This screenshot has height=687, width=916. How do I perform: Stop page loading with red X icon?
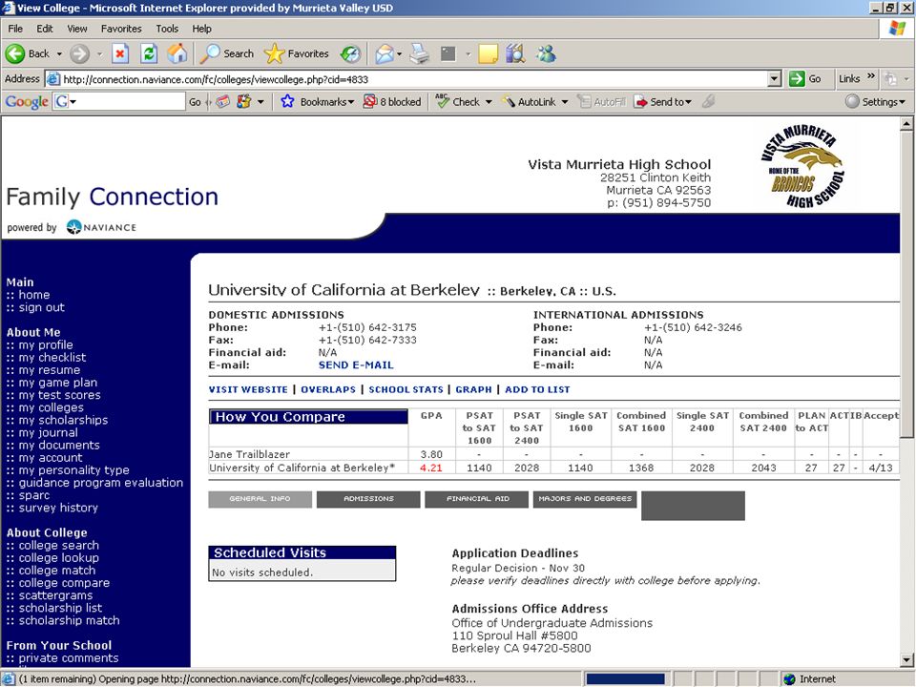coord(120,53)
